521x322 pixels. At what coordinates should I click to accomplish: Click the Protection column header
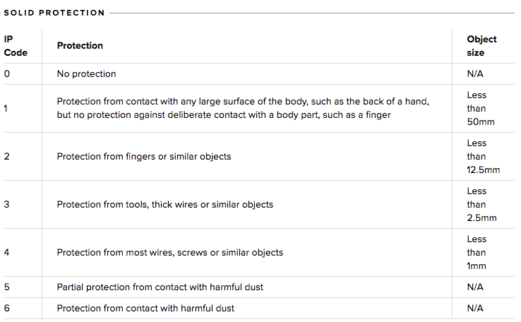(80, 45)
